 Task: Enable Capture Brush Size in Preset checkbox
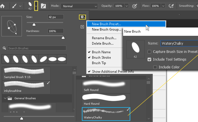click(x=149, y=52)
